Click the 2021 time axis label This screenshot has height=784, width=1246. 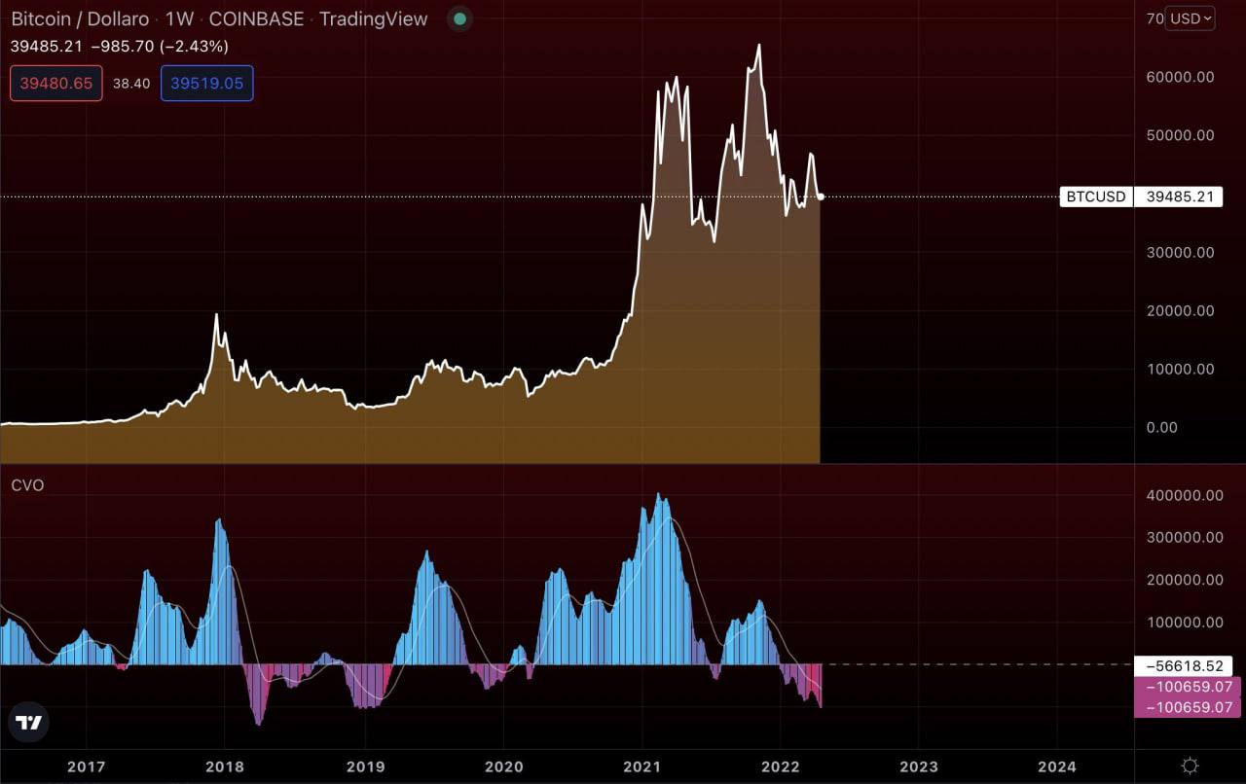point(642,766)
